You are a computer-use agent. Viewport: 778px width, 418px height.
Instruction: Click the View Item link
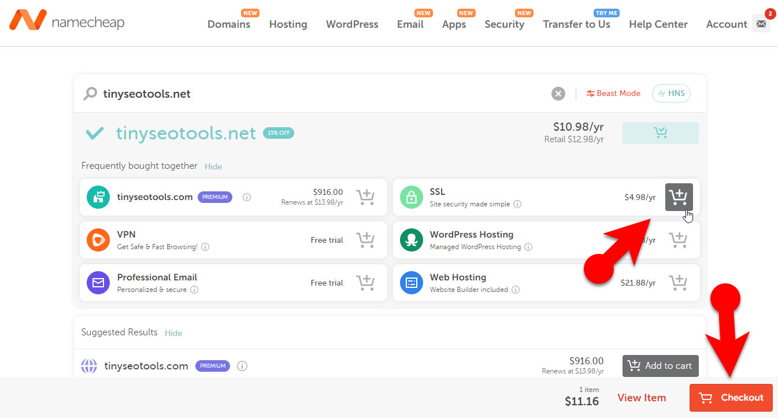pos(642,398)
